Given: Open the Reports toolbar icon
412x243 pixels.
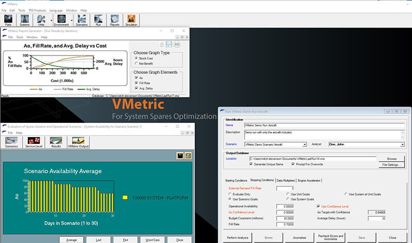Looking at the screenshot, I should coord(114,20).
